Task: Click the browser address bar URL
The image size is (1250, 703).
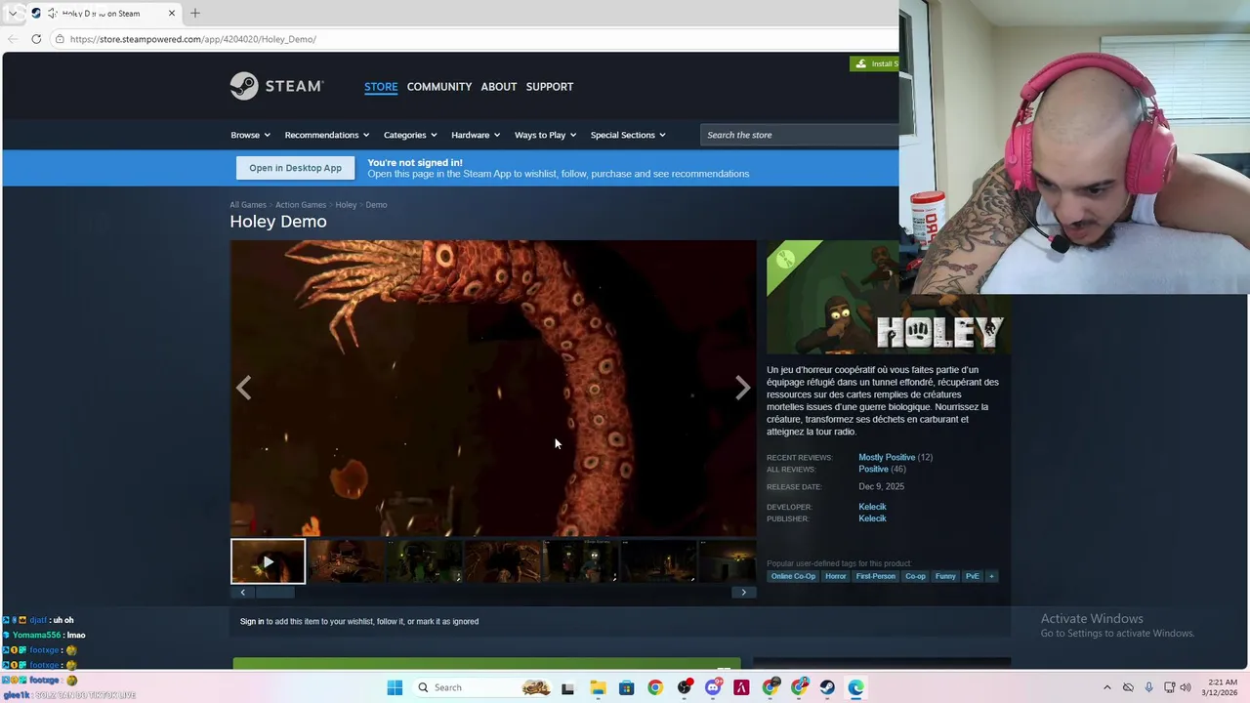Action: [x=193, y=39]
